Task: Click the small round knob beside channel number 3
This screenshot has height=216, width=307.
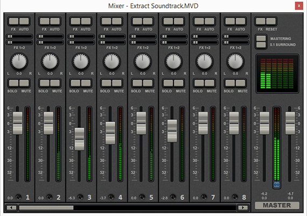Action: [80, 197]
